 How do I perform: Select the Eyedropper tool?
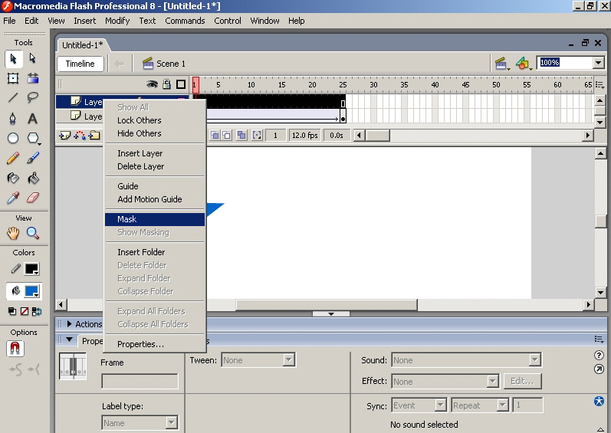click(13, 198)
